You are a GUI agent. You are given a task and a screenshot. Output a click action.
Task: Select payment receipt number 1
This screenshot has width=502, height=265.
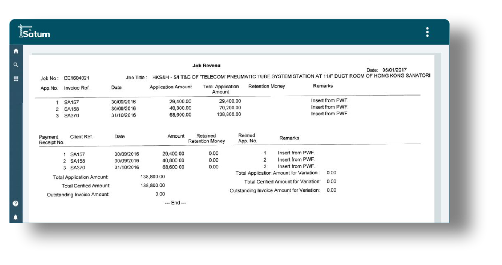point(64,153)
